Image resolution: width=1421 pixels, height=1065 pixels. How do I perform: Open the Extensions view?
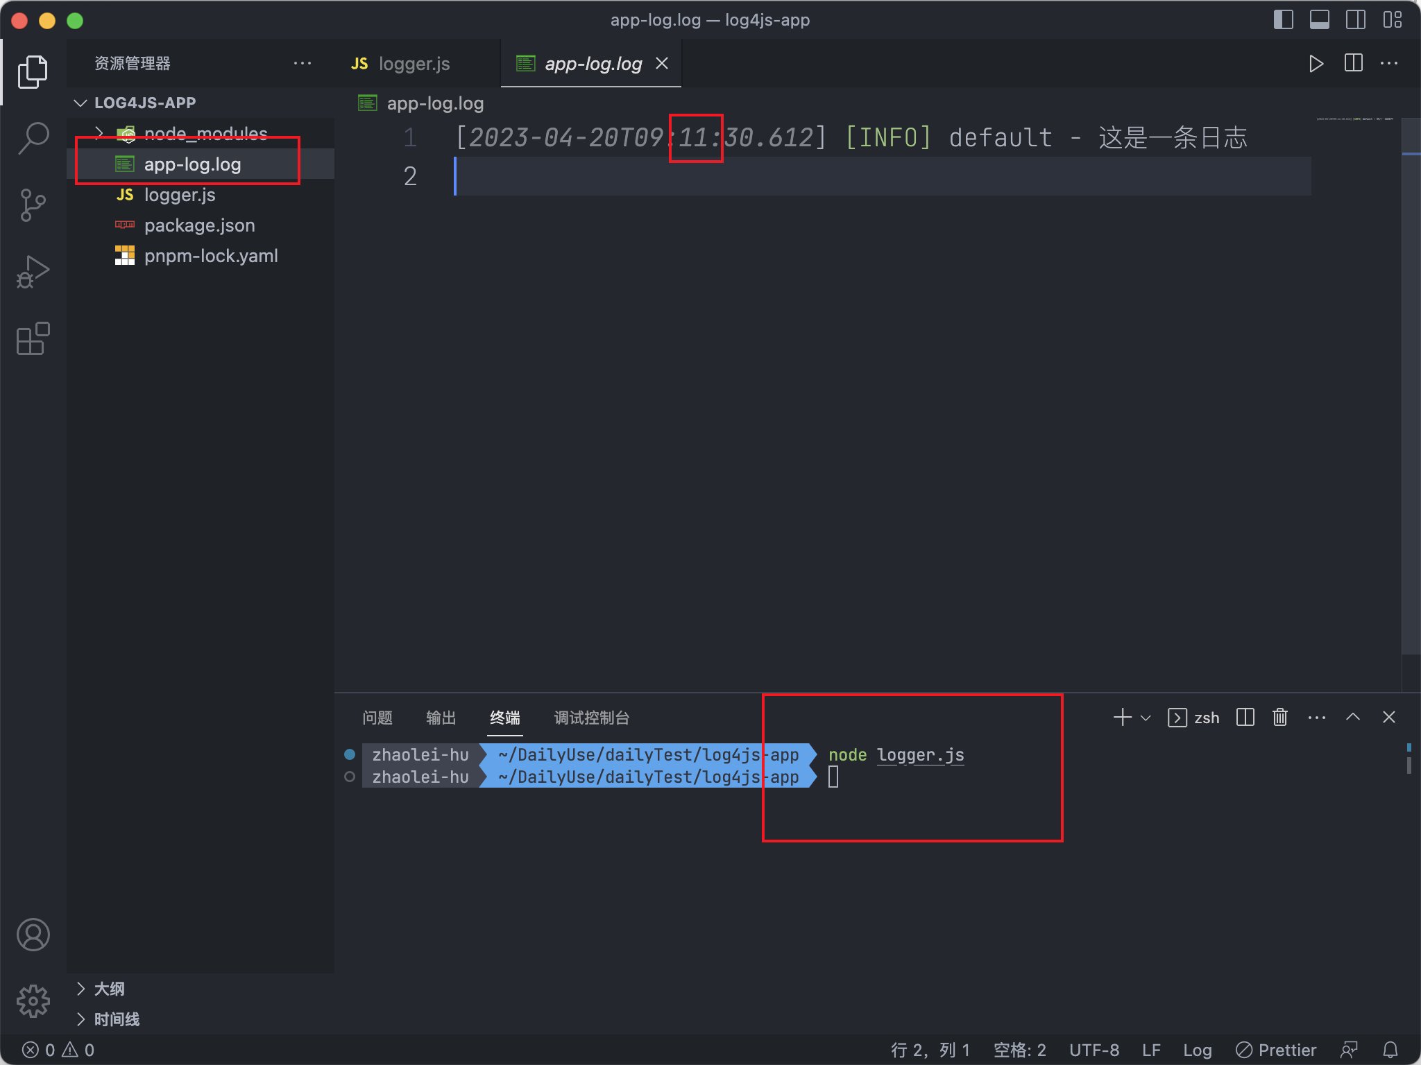(x=33, y=339)
